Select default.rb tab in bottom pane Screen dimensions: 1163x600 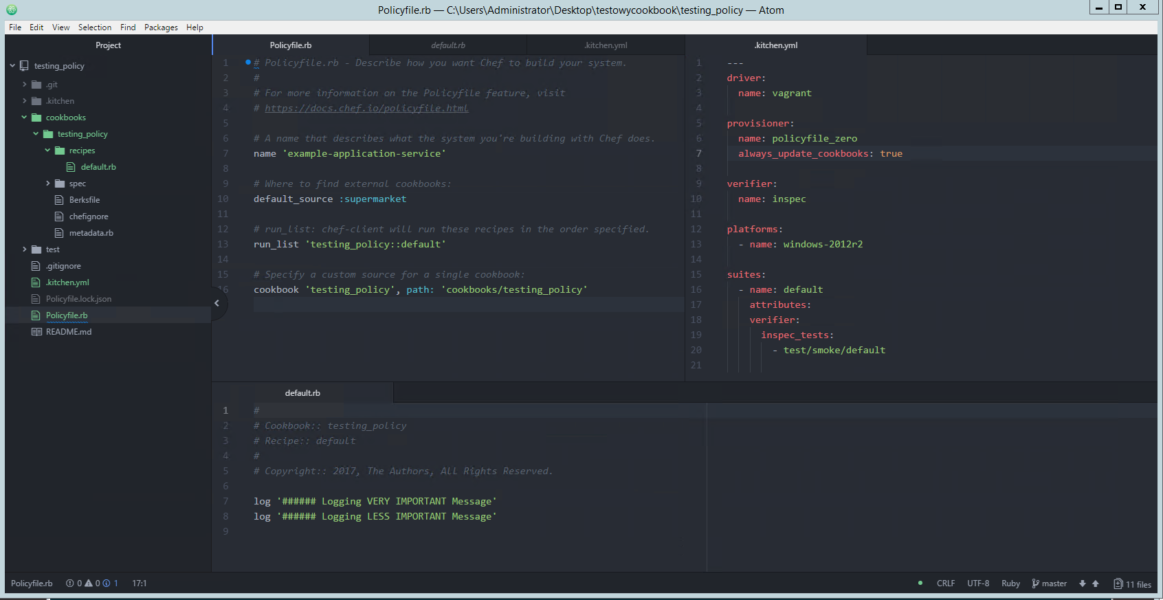[x=302, y=393]
